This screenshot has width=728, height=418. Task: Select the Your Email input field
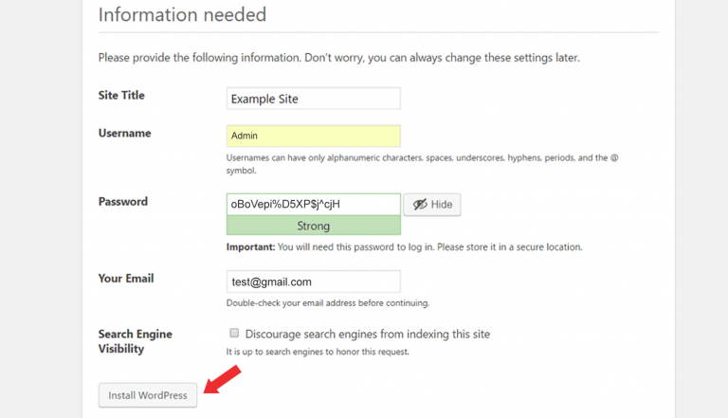[x=313, y=282]
